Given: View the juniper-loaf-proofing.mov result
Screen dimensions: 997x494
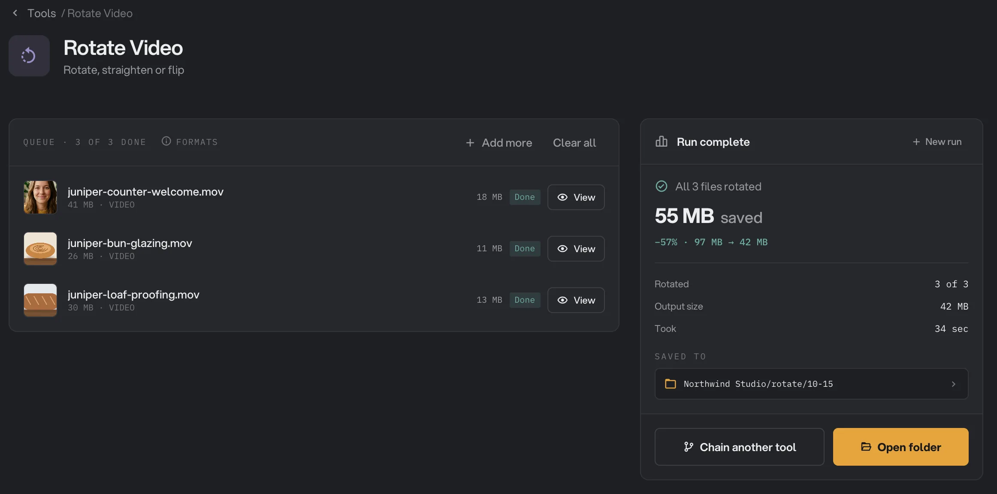Looking at the screenshot, I should pyautogui.click(x=576, y=300).
